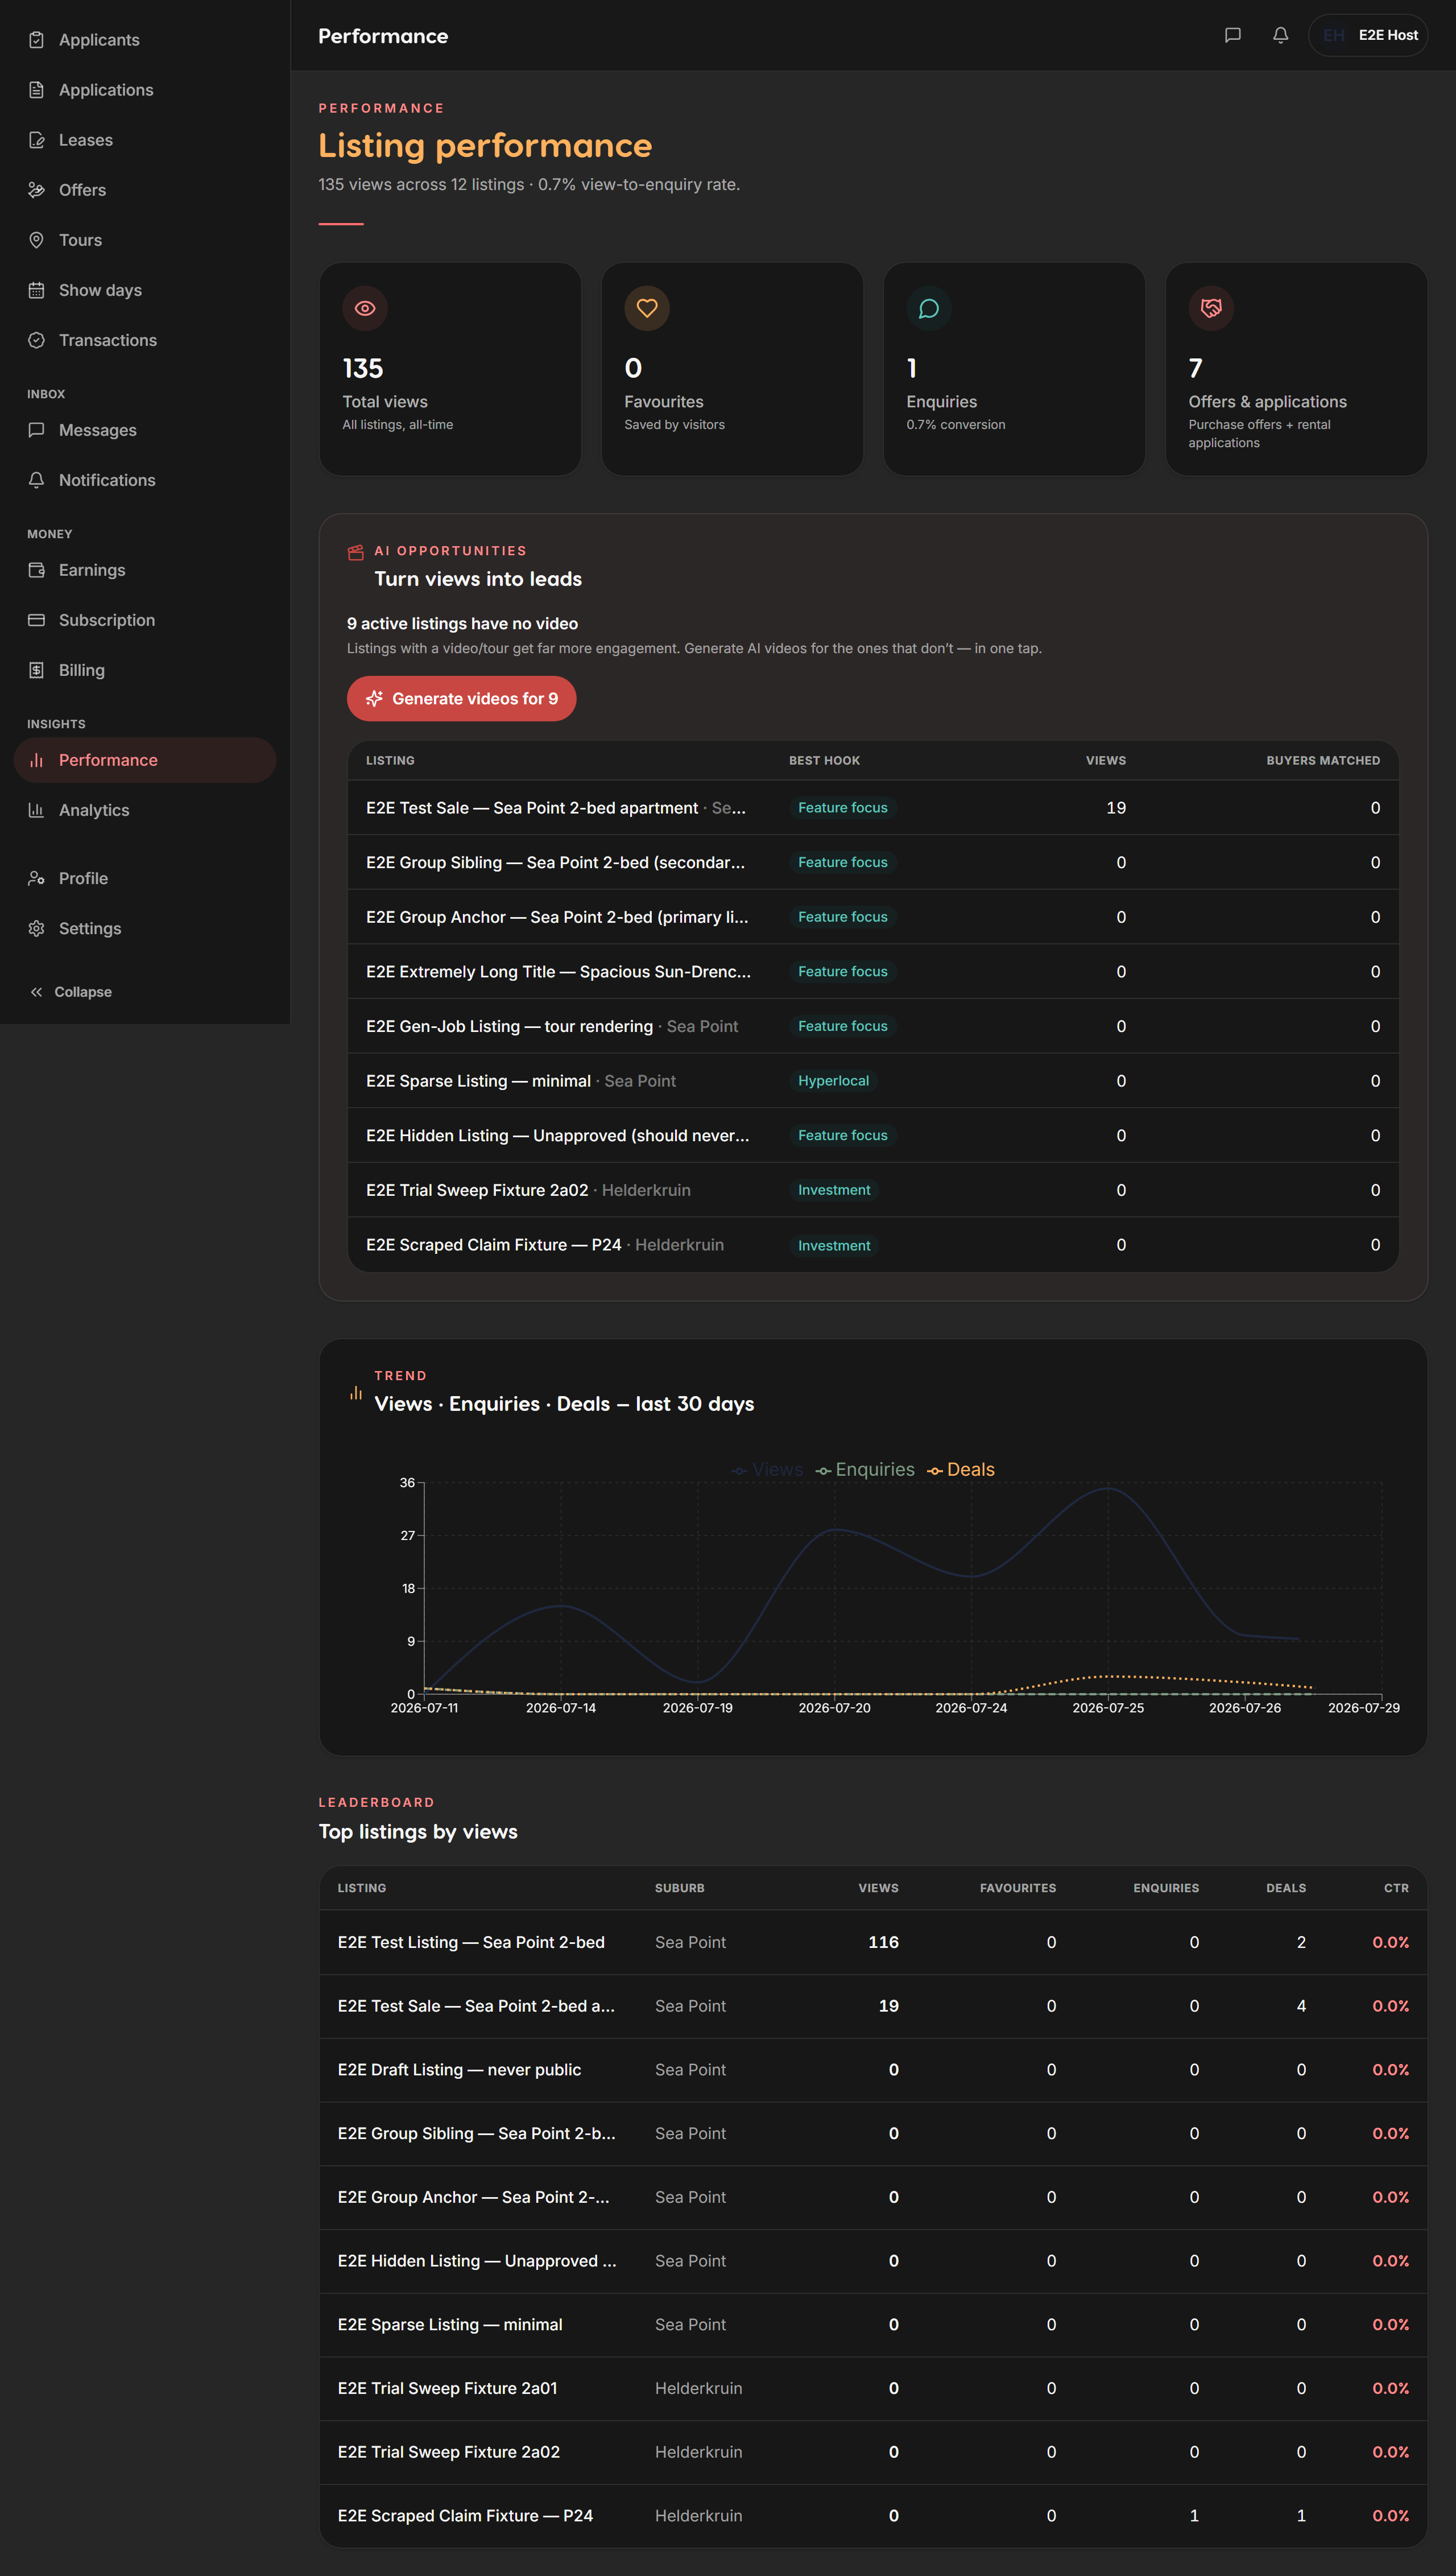Viewport: 1456px width, 2576px height.
Task: Click the handshake icon on Offers & applications card
Action: [x=1211, y=308]
